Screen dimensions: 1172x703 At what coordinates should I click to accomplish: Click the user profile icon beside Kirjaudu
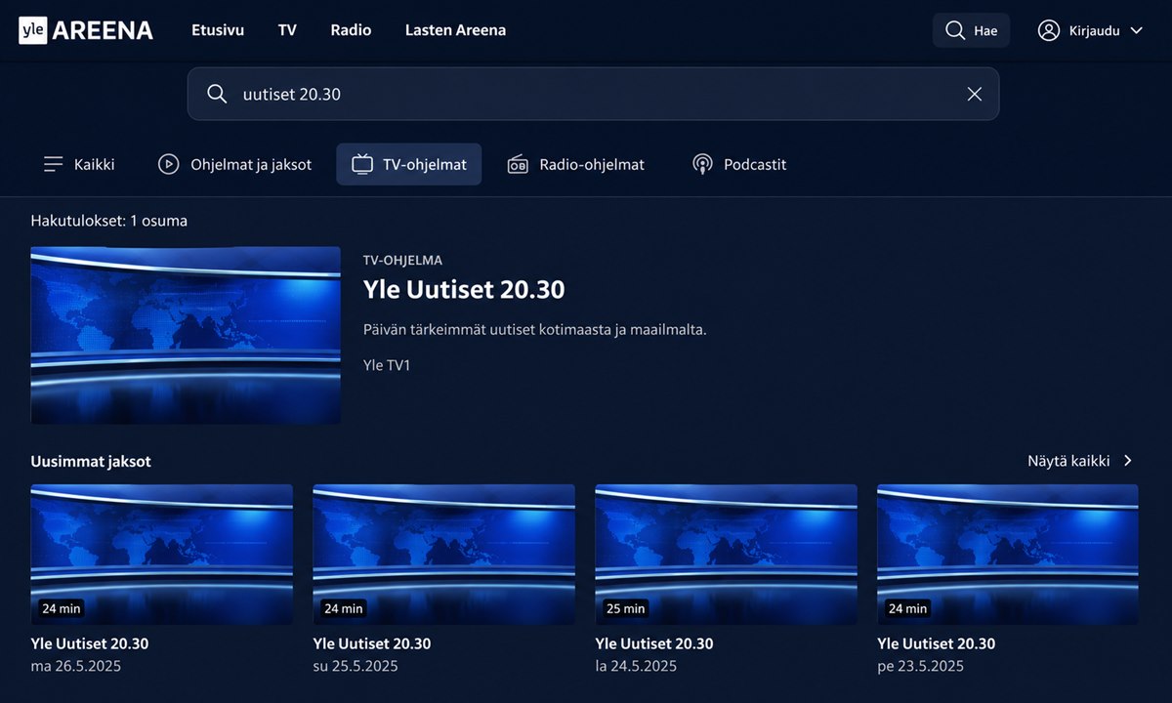point(1049,30)
